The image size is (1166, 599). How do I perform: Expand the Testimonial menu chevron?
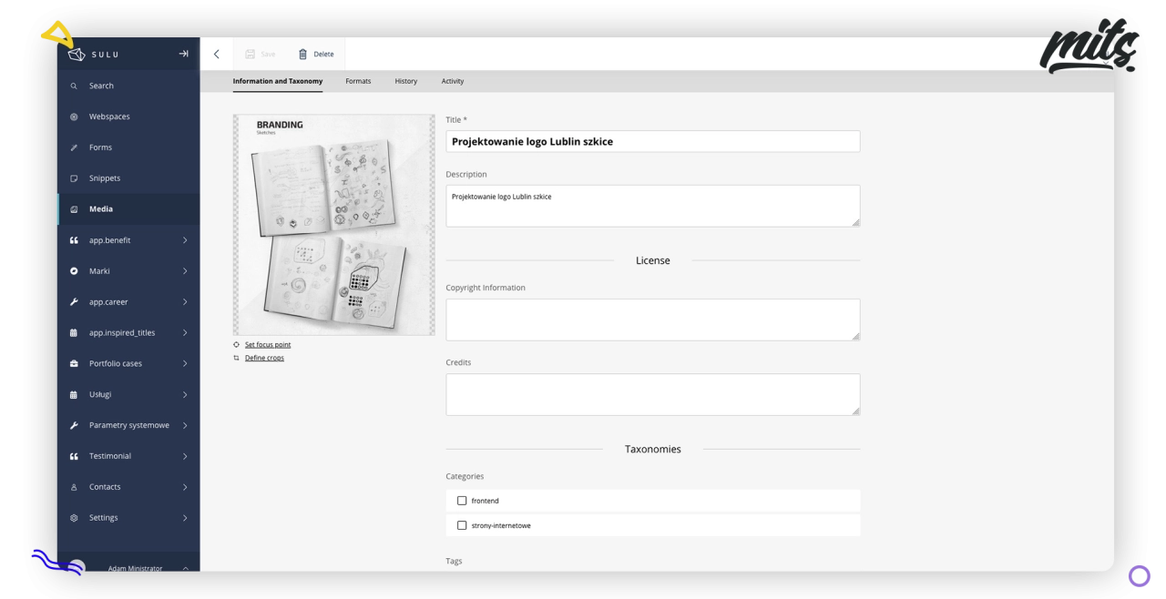pyautogui.click(x=185, y=456)
